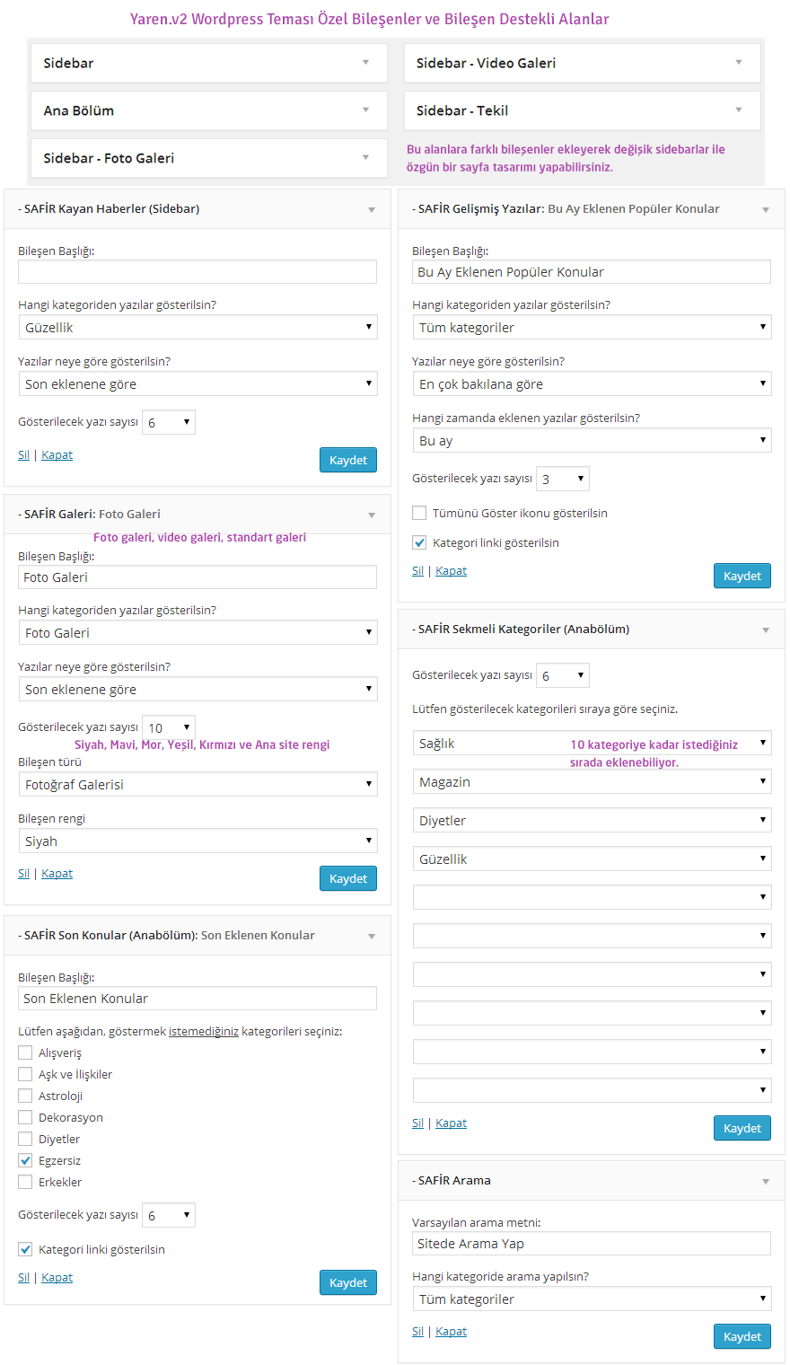
Task: Collapse SAFİR Gelişmiş Yazılar widget arrow
Action: tap(766, 209)
